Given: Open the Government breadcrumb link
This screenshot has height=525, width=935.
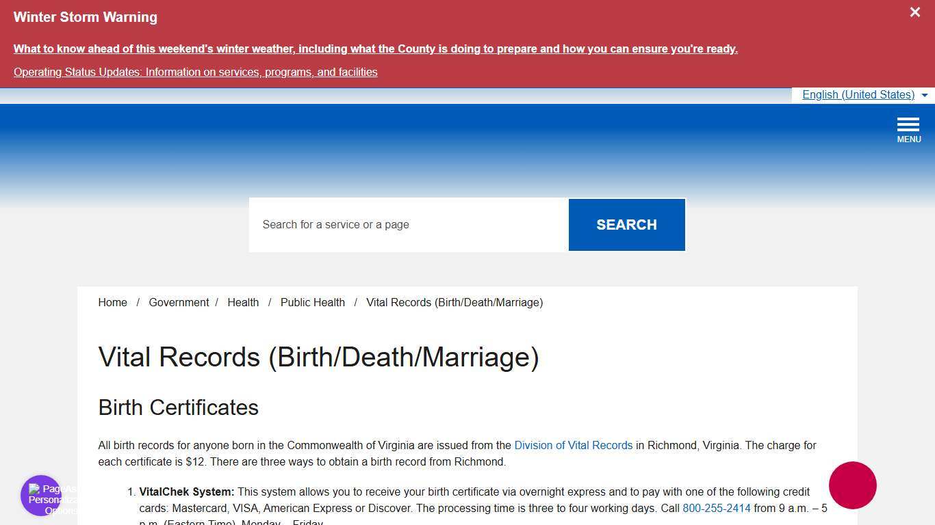Looking at the screenshot, I should (x=179, y=302).
